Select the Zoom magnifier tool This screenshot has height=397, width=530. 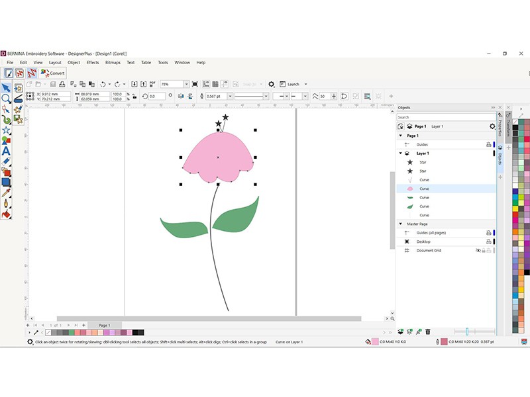click(x=6, y=99)
